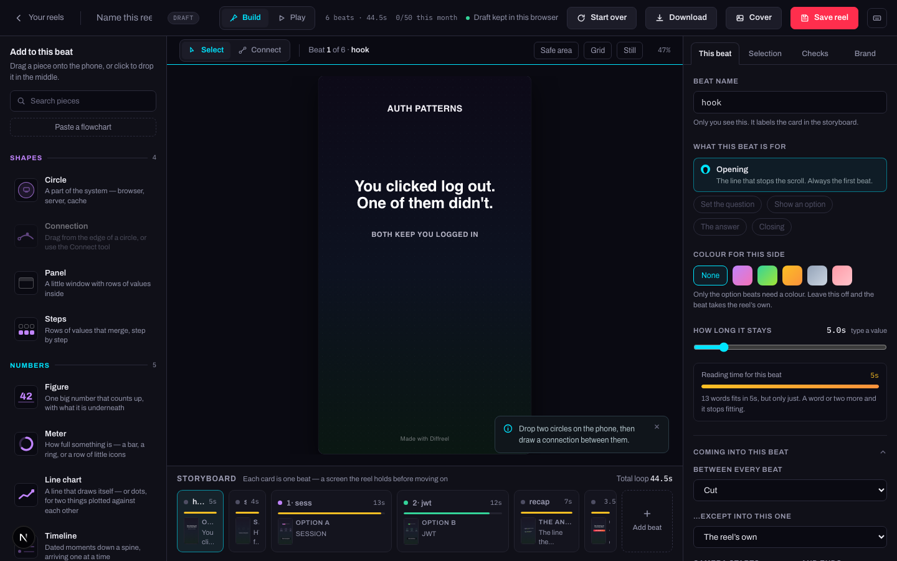Click the Search pieces field
This screenshot has height=561, width=897.
(83, 101)
